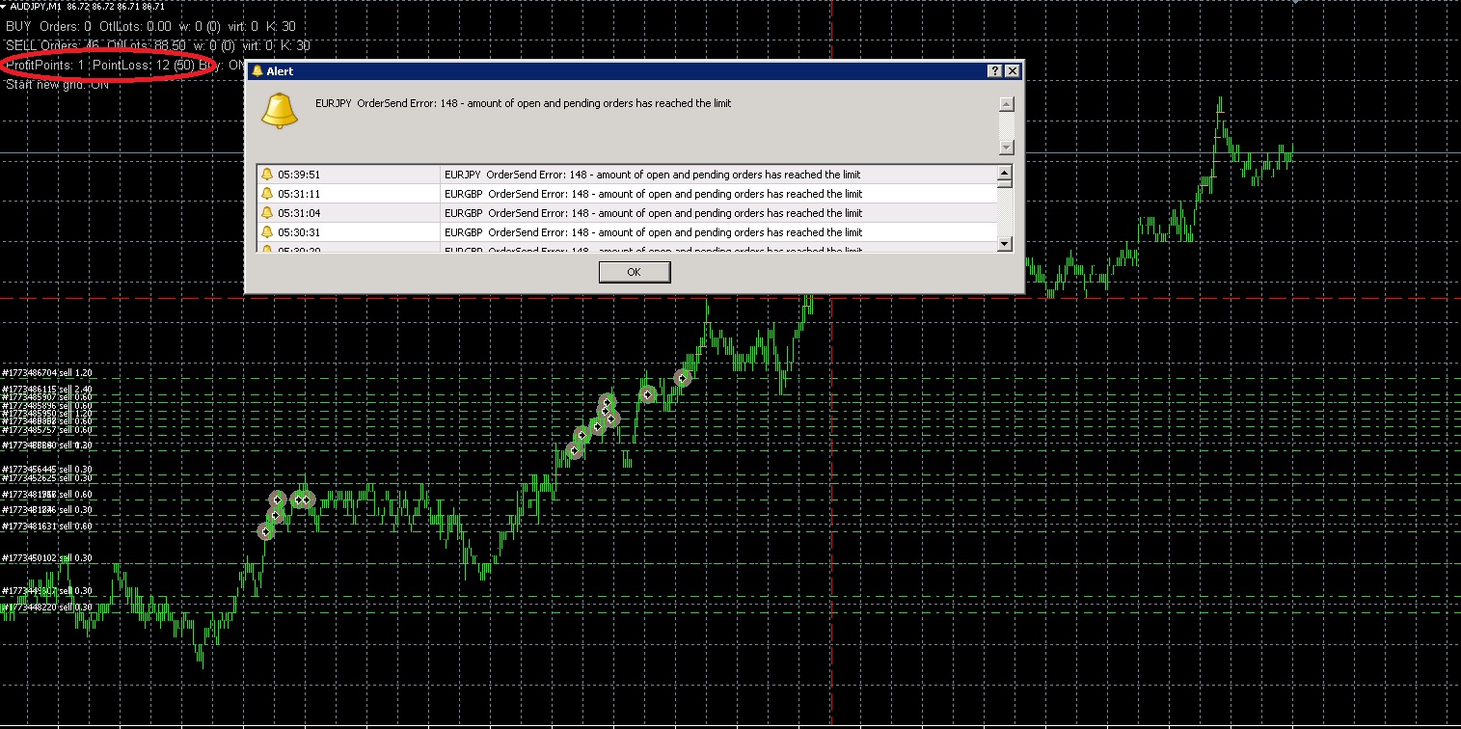Close the Alert dialog window
Screen dimensions: 1461x729
1012,71
